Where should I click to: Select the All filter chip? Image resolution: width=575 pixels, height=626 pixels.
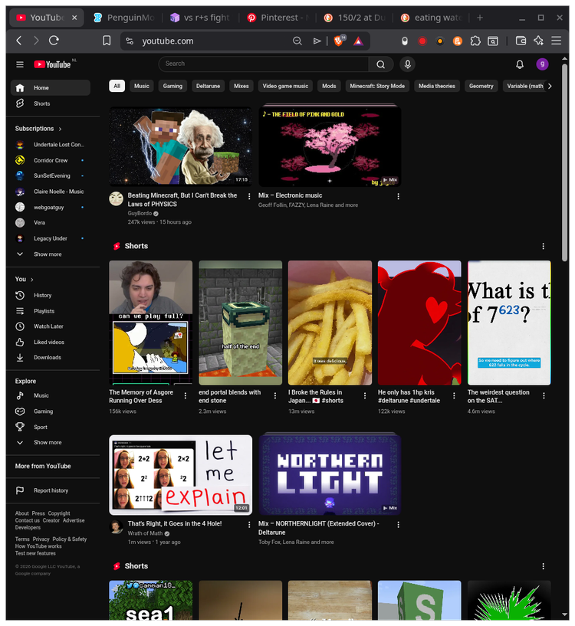point(117,86)
